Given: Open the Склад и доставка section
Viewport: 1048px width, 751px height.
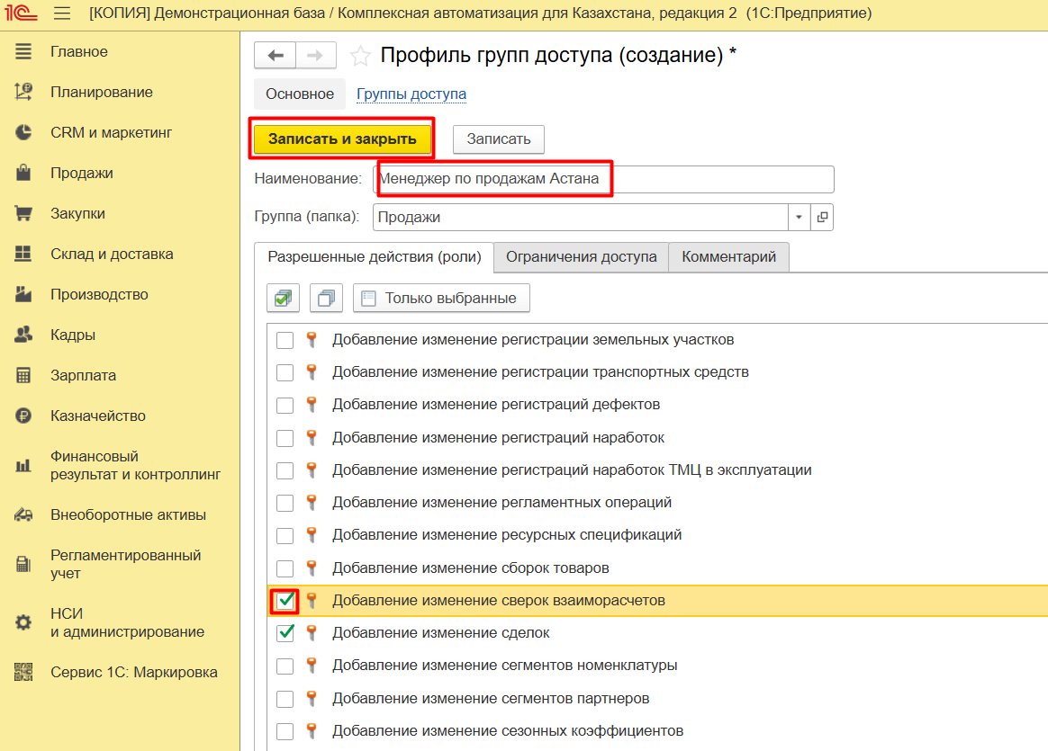Looking at the screenshot, I should pyautogui.click(x=112, y=254).
